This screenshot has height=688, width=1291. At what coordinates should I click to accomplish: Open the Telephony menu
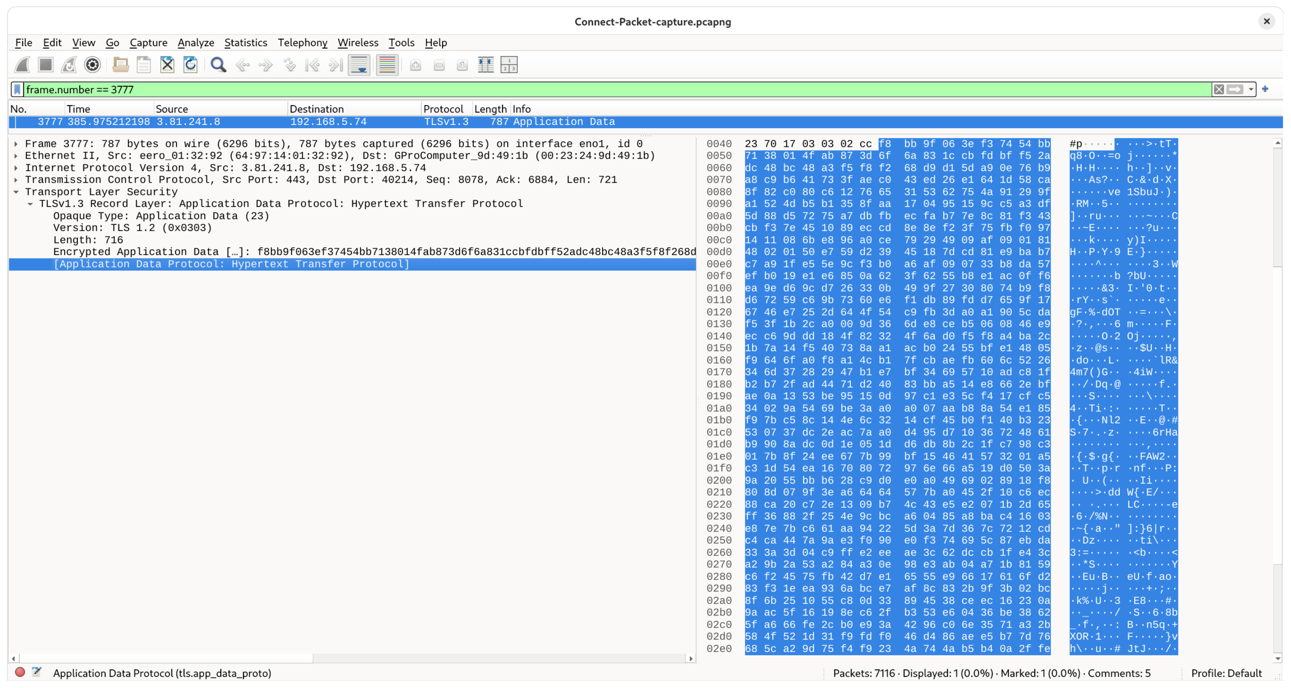click(303, 42)
